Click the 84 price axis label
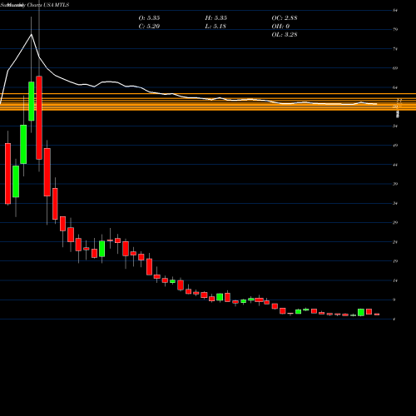Image resolution: width=416 pixels, height=416 pixels. pos(395,11)
